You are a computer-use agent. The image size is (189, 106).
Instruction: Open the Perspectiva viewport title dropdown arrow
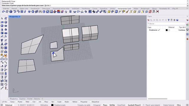(20, 16)
